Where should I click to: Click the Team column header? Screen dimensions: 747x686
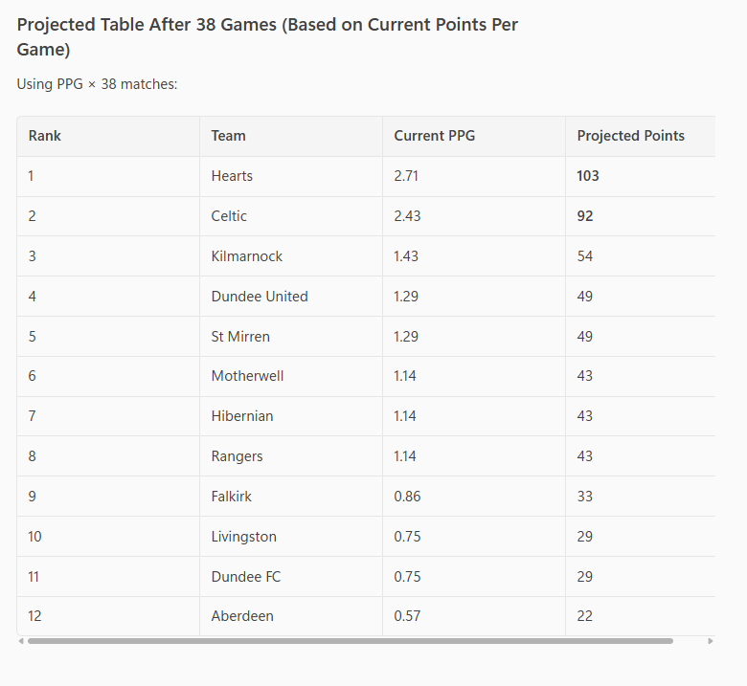(x=229, y=136)
